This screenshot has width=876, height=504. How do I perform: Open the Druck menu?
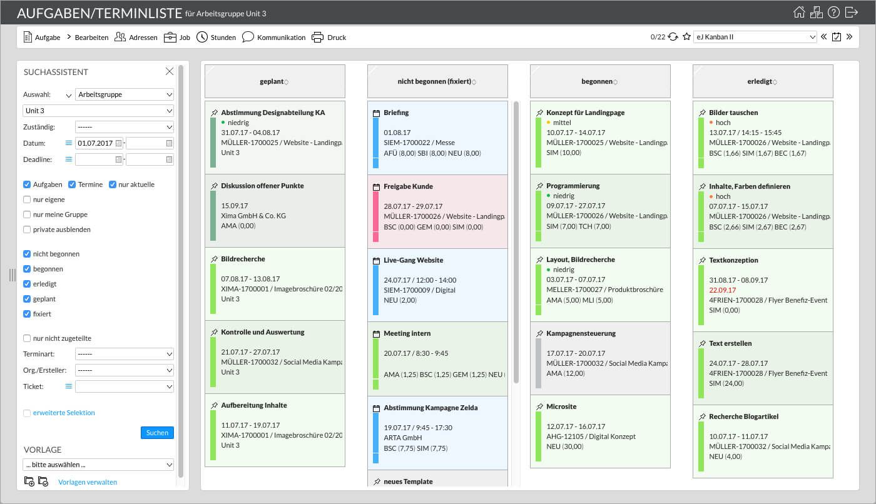coord(328,38)
